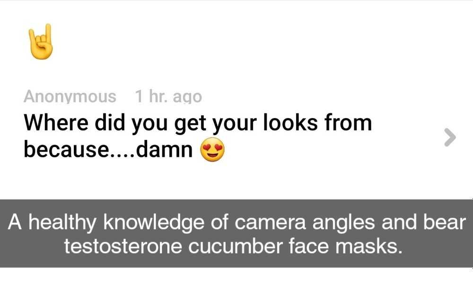Click the rock-on hand sign emoji
The image size is (473, 308).
[41, 42]
